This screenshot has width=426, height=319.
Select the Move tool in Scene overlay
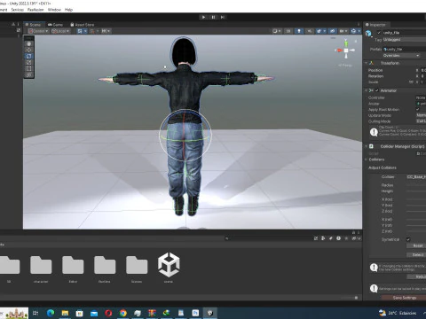(x=29, y=50)
